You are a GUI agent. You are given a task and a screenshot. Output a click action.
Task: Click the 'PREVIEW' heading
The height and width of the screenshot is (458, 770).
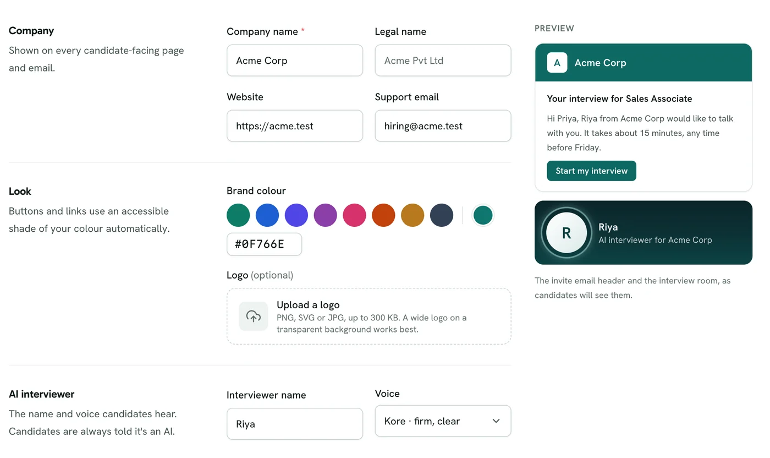(x=554, y=29)
